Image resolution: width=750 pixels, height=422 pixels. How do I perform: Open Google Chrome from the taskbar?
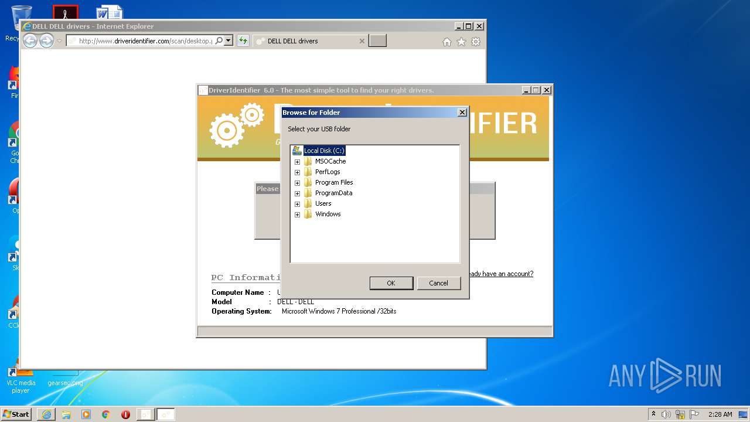(x=105, y=414)
